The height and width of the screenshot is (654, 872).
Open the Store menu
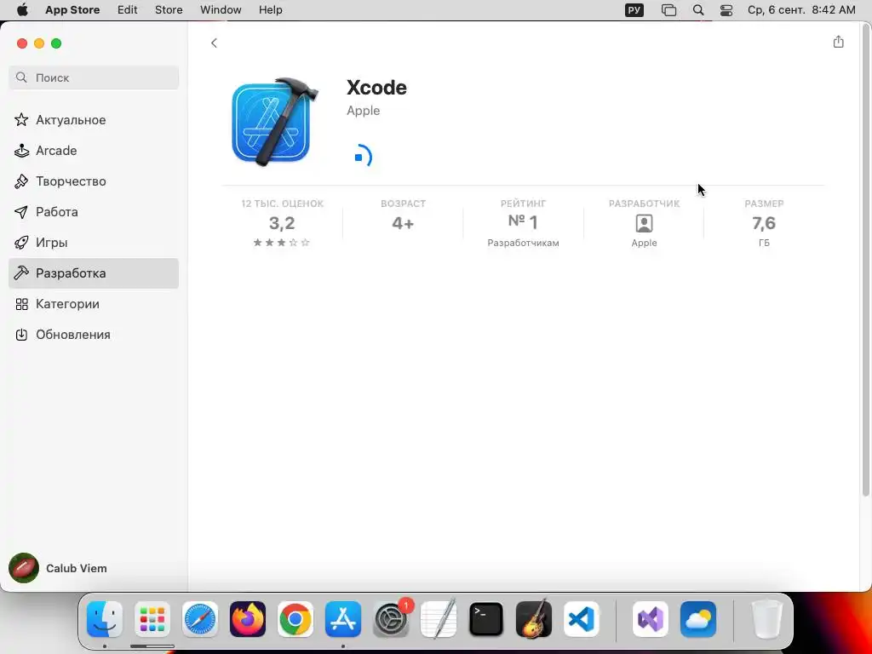[x=169, y=10]
